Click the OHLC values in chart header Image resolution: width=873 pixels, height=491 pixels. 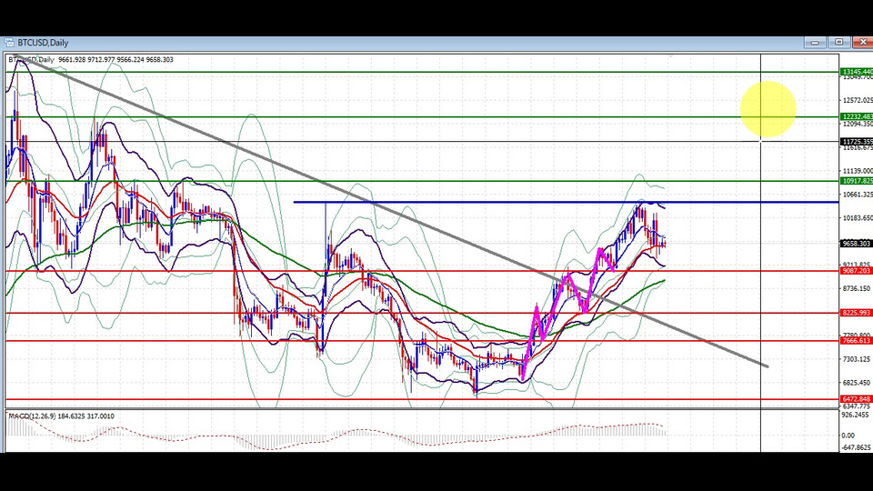(115, 60)
